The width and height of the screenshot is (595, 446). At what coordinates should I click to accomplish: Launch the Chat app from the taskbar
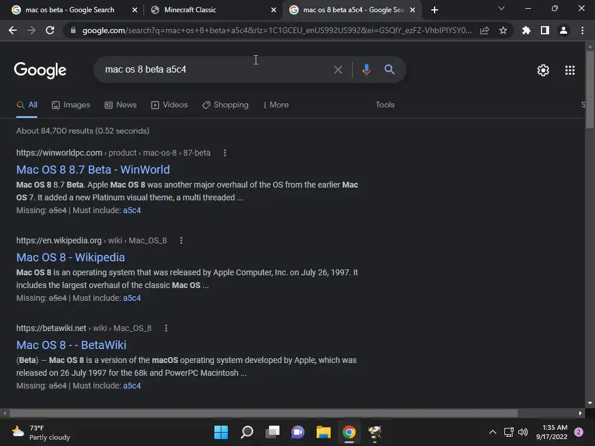click(x=298, y=432)
